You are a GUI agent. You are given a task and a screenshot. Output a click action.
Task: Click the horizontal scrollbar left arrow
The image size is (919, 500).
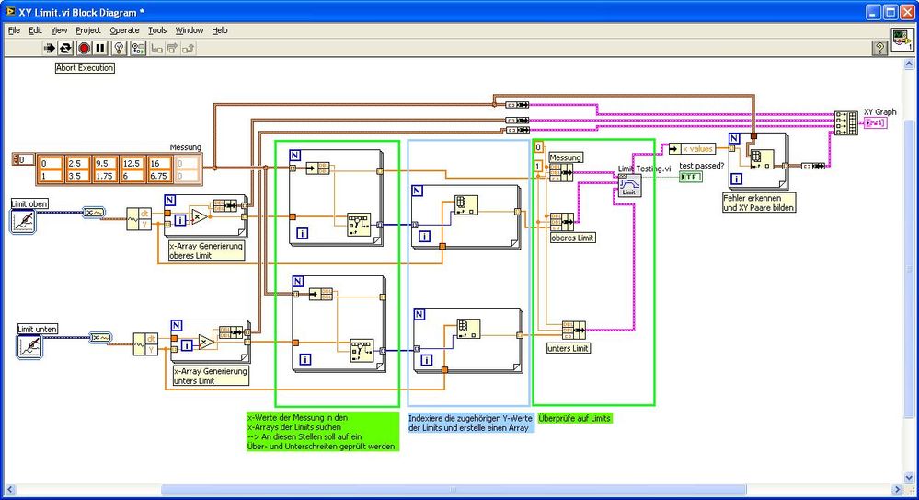pyautogui.click(x=9, y=490)
